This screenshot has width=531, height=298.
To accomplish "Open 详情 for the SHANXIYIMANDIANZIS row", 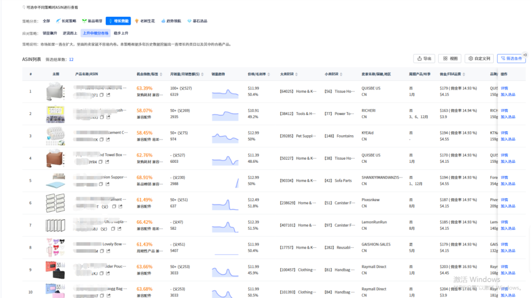I will coord(504,178).
